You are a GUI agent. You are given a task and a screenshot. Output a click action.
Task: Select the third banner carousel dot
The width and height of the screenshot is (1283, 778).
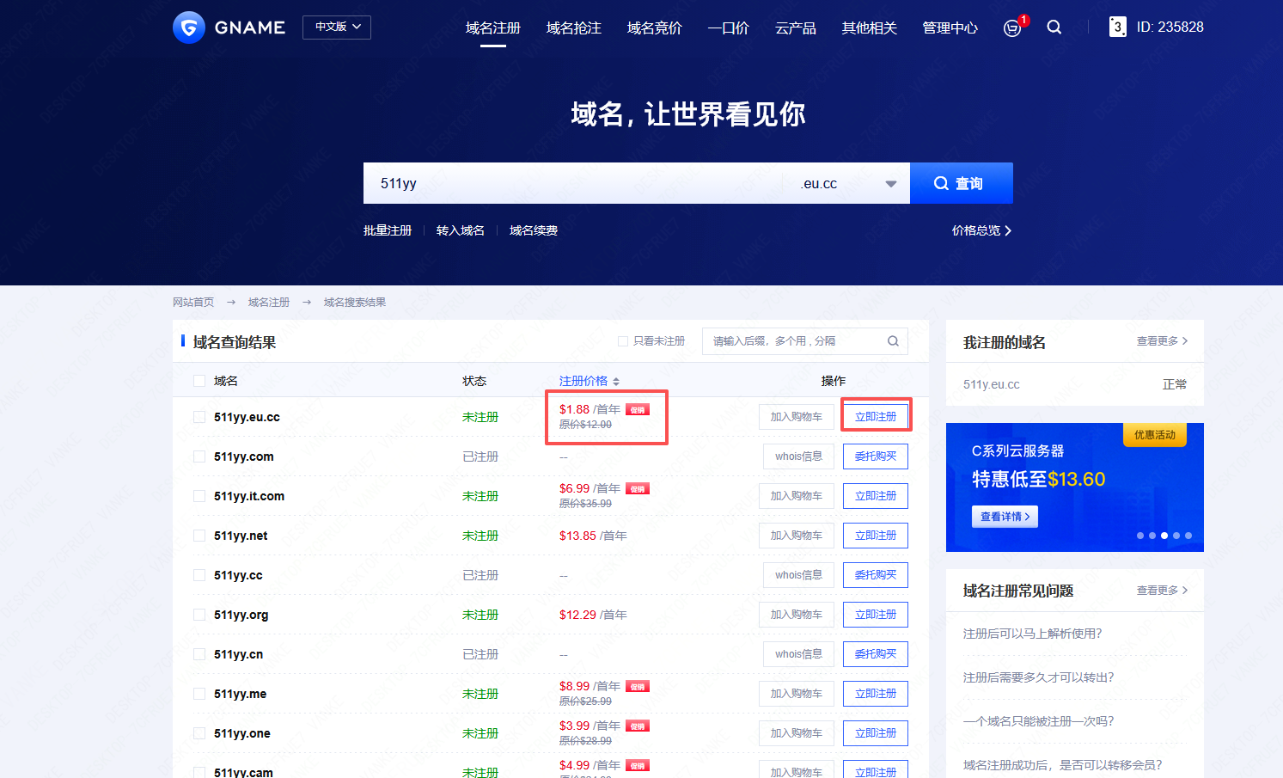click(1164, 536)
